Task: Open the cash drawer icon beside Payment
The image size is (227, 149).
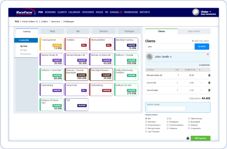Action: [x=188, y=138]
